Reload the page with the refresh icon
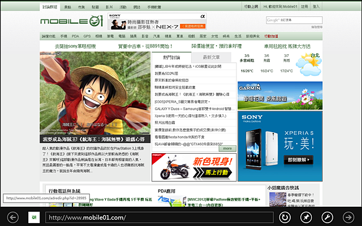Viewport: 362px width, 226px height. point(285,217)
